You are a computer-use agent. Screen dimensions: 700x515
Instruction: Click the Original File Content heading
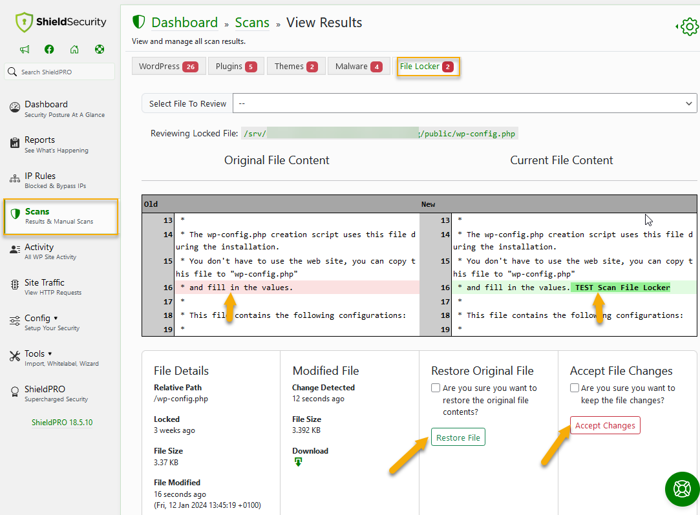point(277,160)
